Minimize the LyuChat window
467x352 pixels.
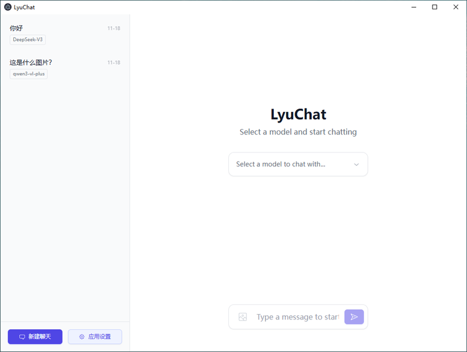click(414, 7)
